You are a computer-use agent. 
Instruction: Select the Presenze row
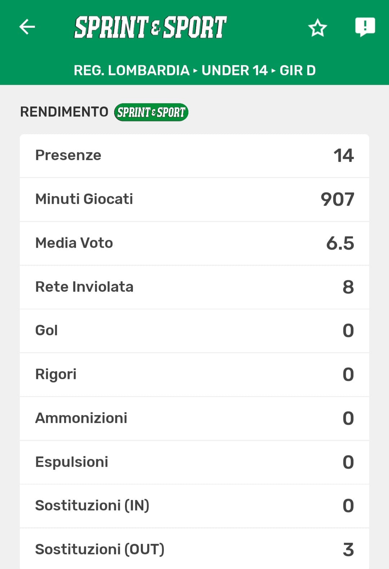click(194, 156)
